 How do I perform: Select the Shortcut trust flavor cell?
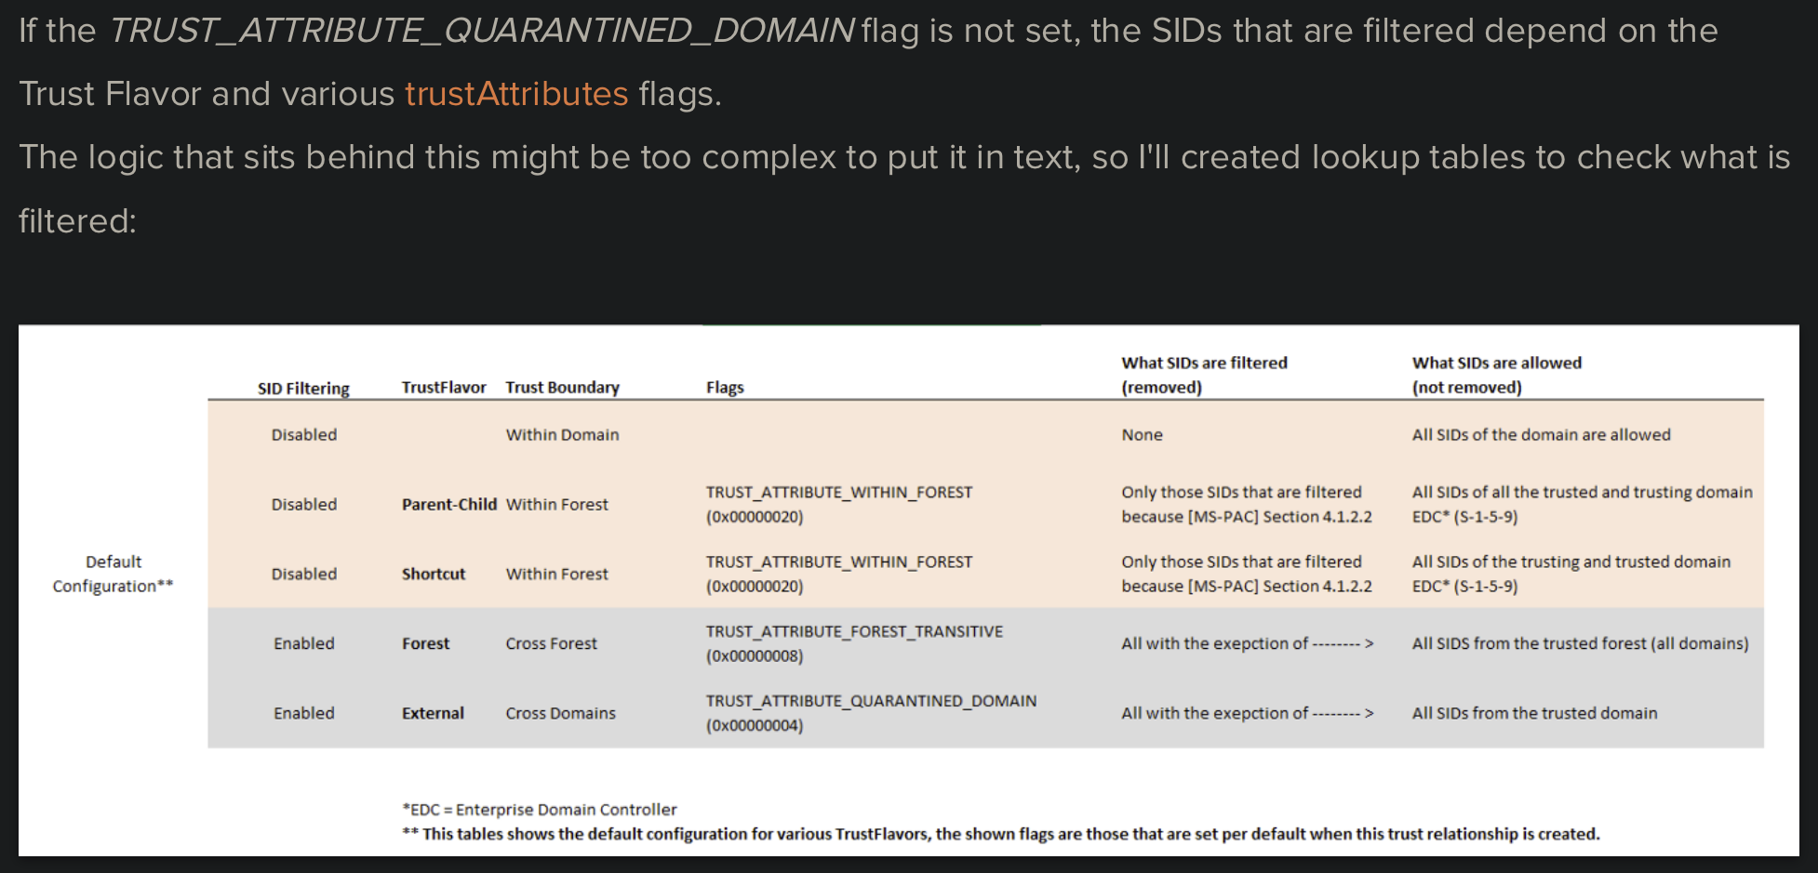pos(434,574)
